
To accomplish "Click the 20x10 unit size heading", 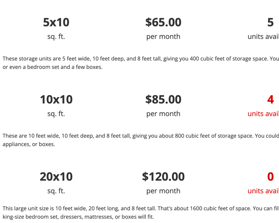I will (x=56, y=177).
